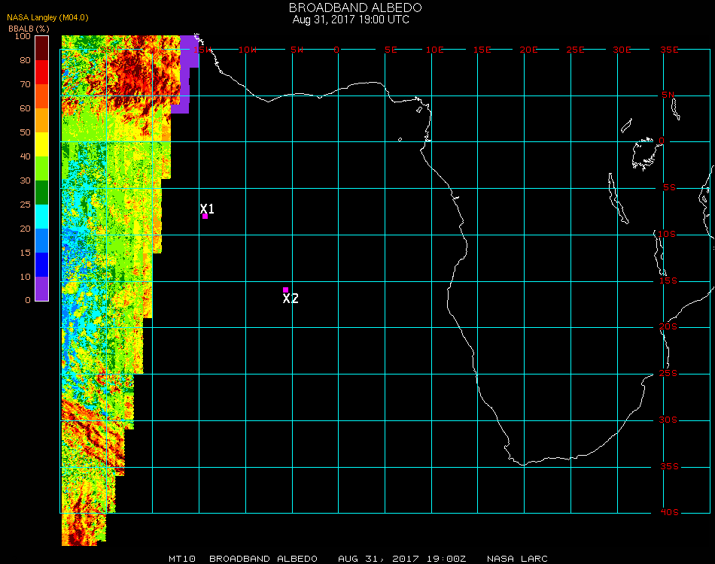Click the '20E' longitude label
Viewport: 715px width, 564px height.
(529, 50)
